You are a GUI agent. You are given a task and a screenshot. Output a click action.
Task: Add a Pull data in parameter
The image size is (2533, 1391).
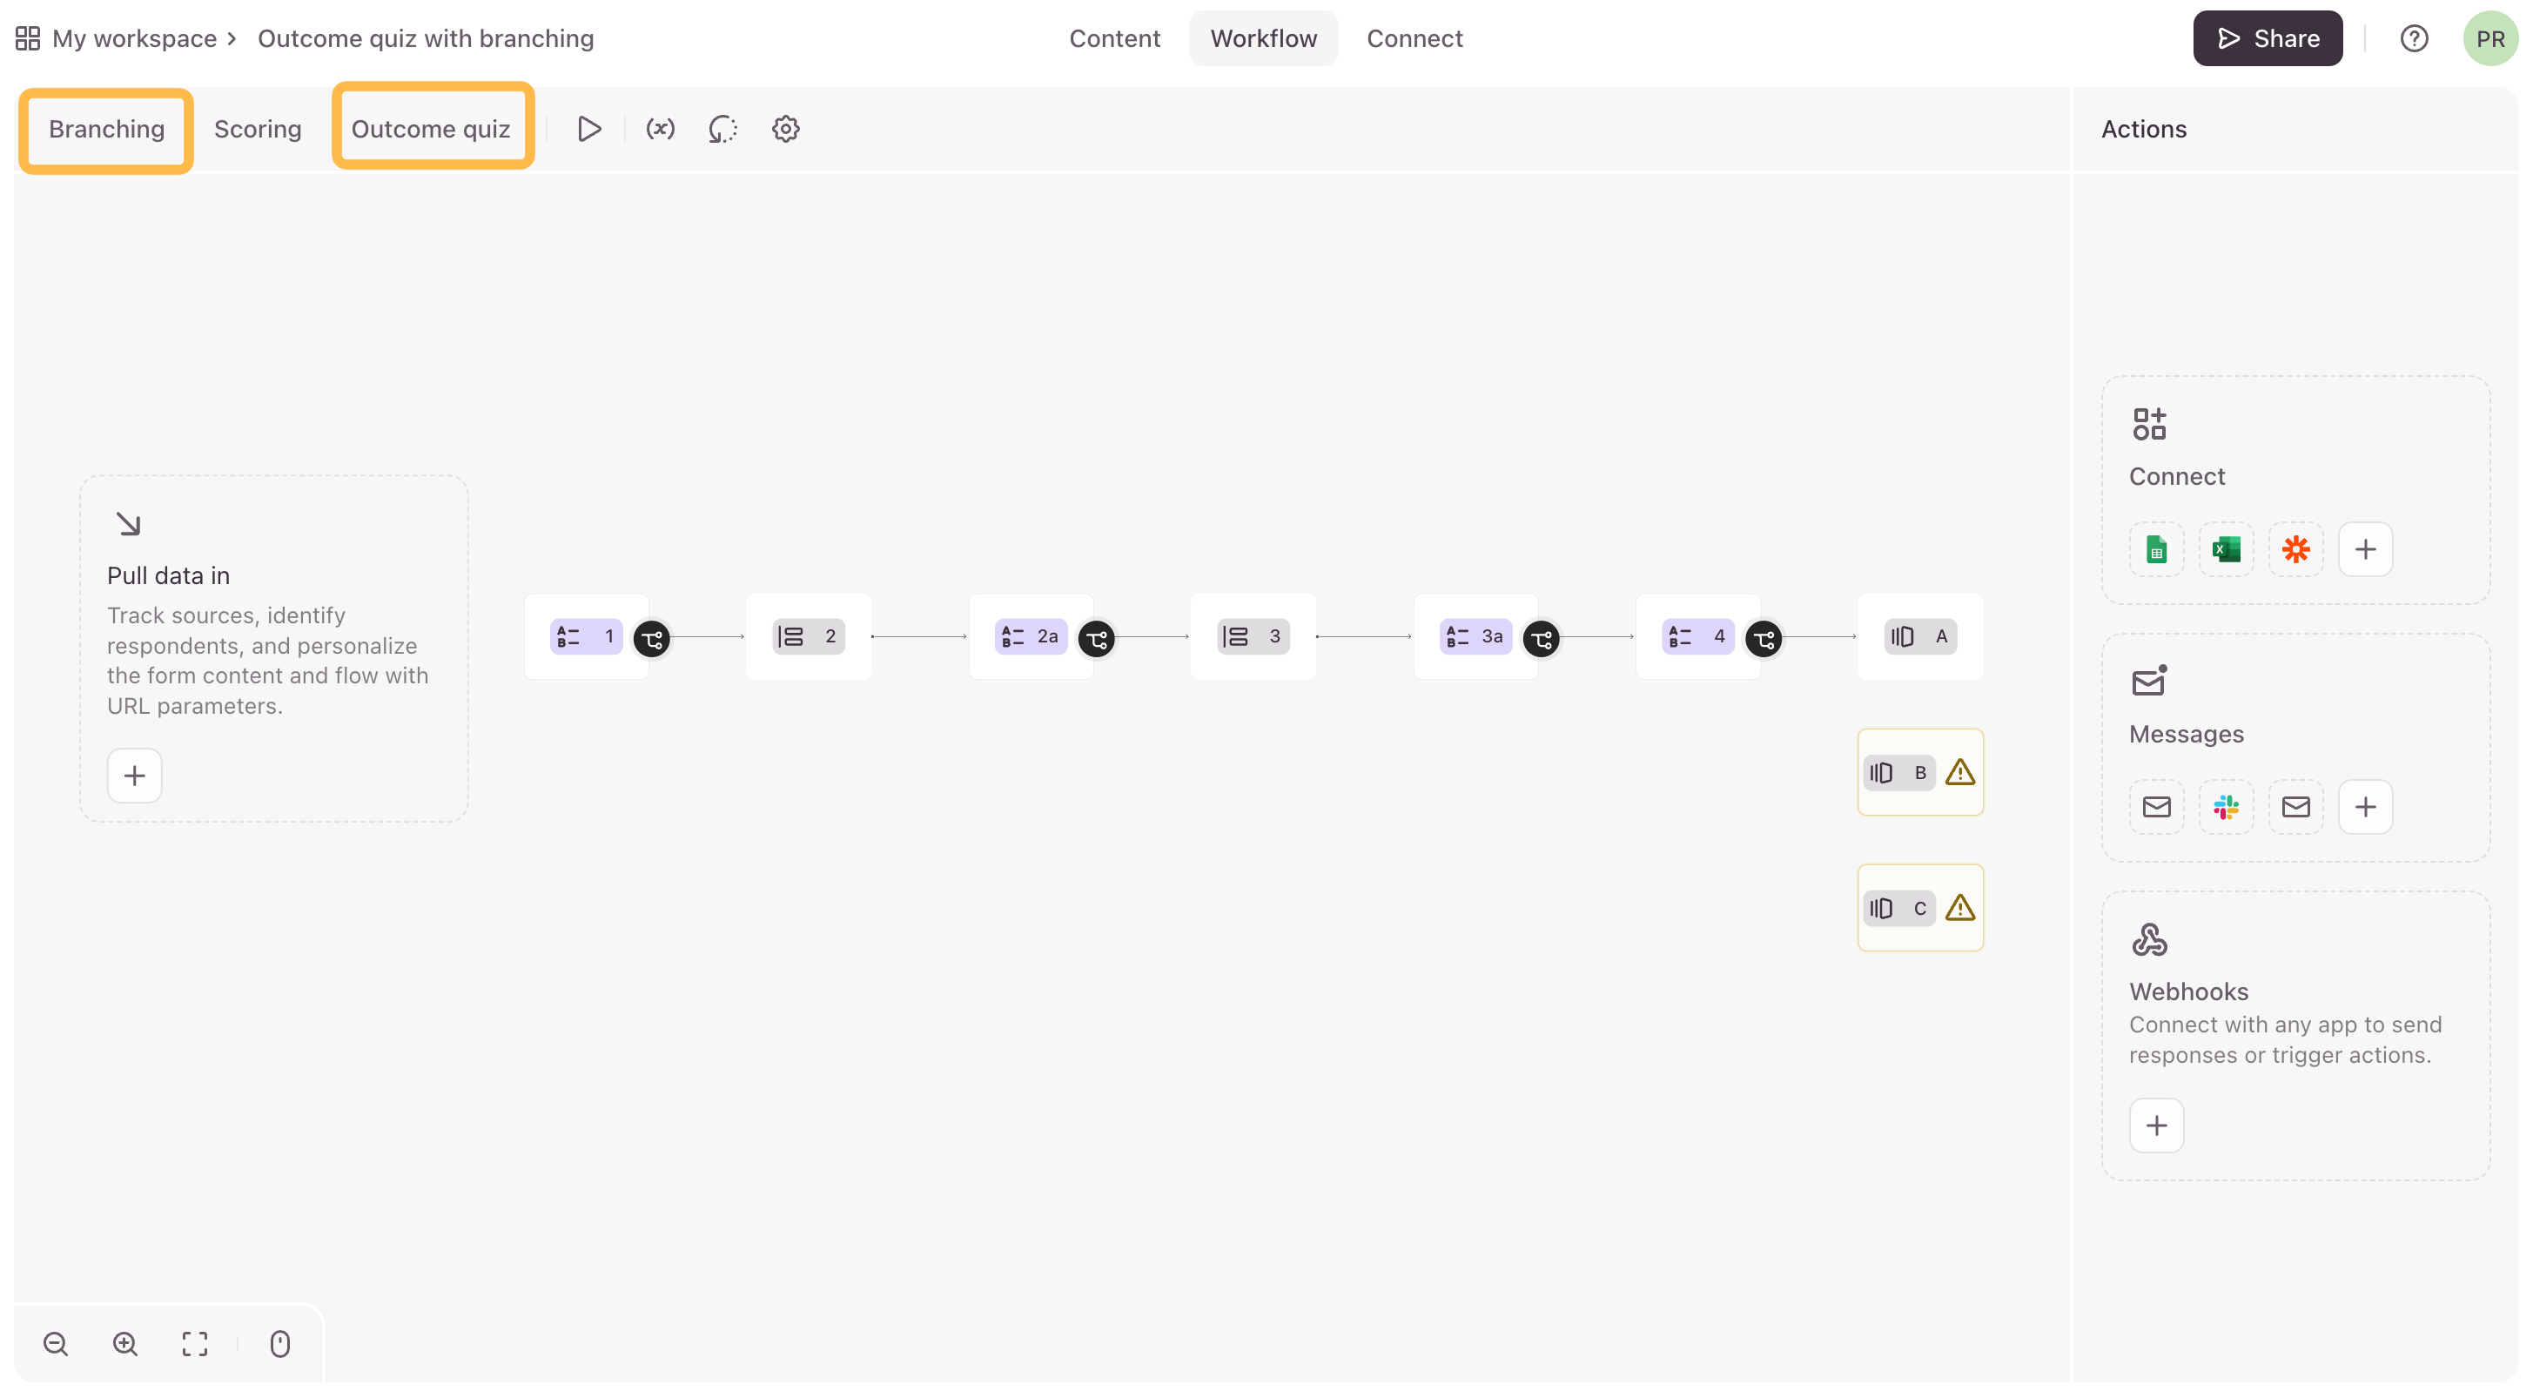[x=135, y=776]
